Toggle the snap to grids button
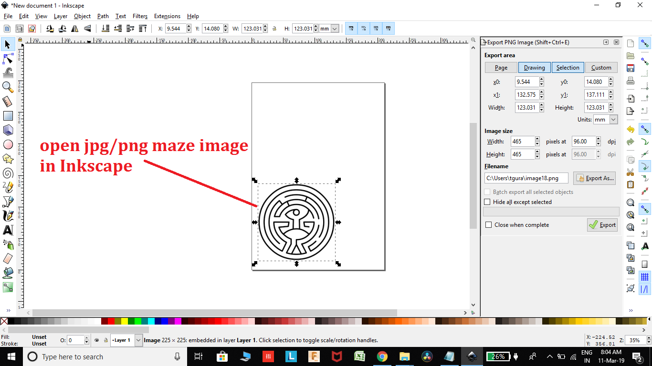Image resolution: width=652 pixels, height=366 pixels. (x=645, y=277)
